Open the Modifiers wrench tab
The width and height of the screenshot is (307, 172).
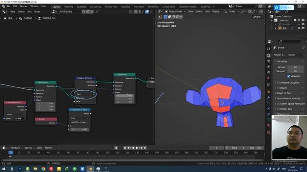pos(269,97)
